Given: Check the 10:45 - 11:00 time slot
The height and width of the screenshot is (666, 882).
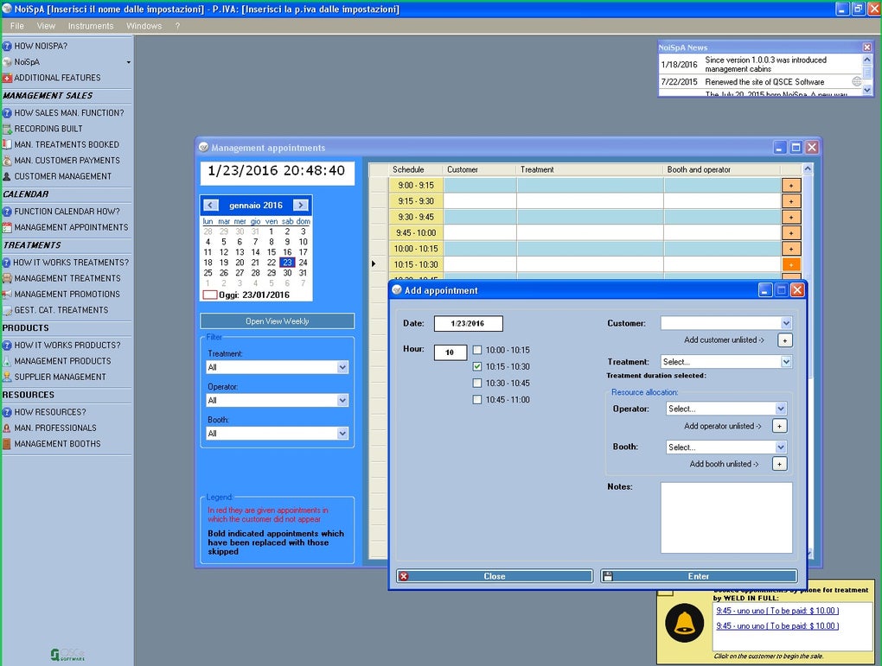Looking at the screenshot, I should [477, 400].
